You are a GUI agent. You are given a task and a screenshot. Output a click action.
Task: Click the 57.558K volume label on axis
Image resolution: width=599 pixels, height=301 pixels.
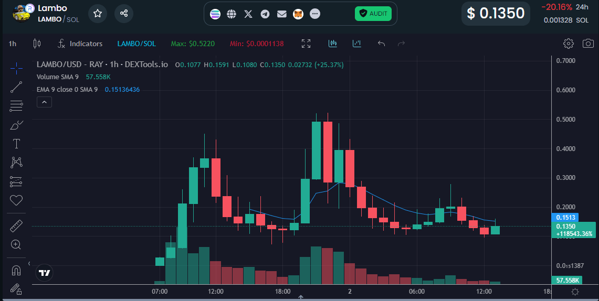567,281
